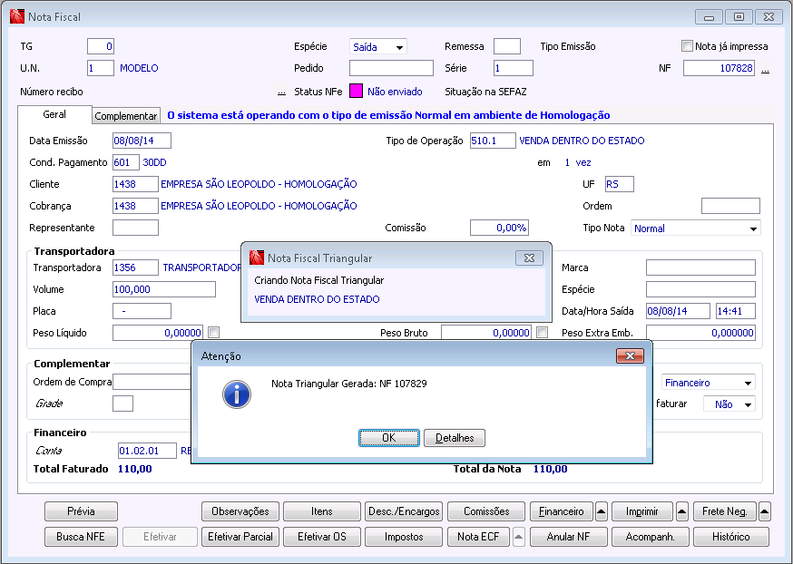Close the Nota Fiscal Triangular dialog
Viewport: 793px width, 564px height.
click(529, 258)
